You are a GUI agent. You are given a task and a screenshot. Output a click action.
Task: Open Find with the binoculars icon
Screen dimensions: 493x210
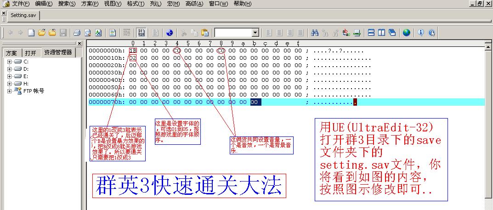pyautogui.click(x=315, y=33)
